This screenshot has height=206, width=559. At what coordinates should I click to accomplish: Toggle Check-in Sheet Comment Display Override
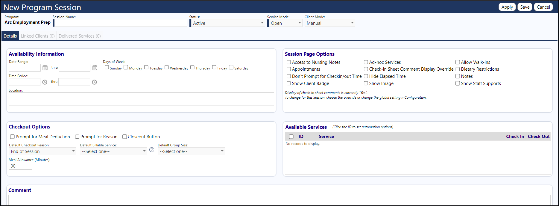tap(366, 69)
